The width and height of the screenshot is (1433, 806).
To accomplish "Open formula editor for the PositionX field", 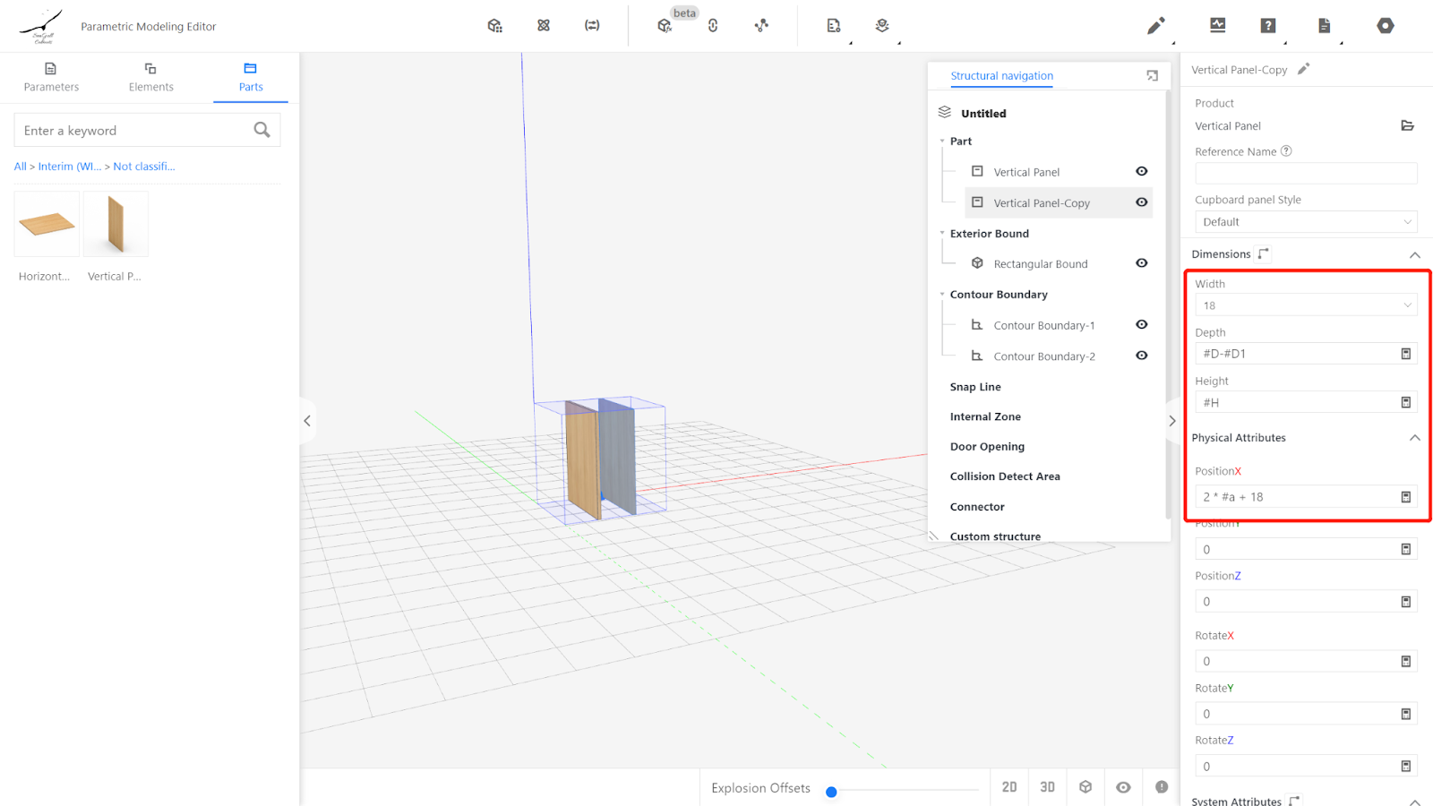I will (x=1405, y=497).
